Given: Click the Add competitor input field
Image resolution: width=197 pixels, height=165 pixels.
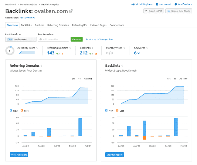Looking at the screenshot, I should pyautogui.click(x=53, y=39).
